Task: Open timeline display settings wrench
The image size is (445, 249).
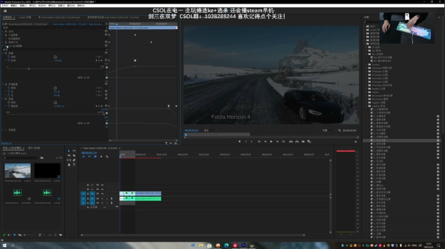Action: (x=107, y=157)
